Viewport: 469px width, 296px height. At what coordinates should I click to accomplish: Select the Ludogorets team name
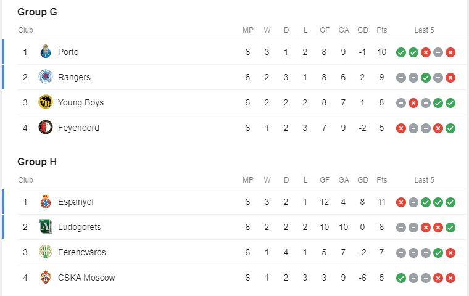click(80, 227)
